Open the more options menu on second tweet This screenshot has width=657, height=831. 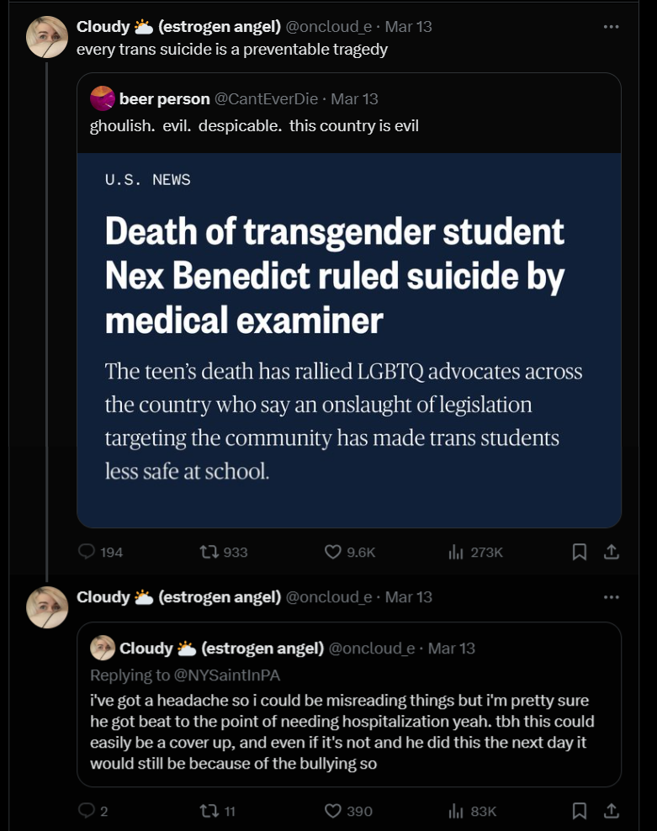(612, 596)
